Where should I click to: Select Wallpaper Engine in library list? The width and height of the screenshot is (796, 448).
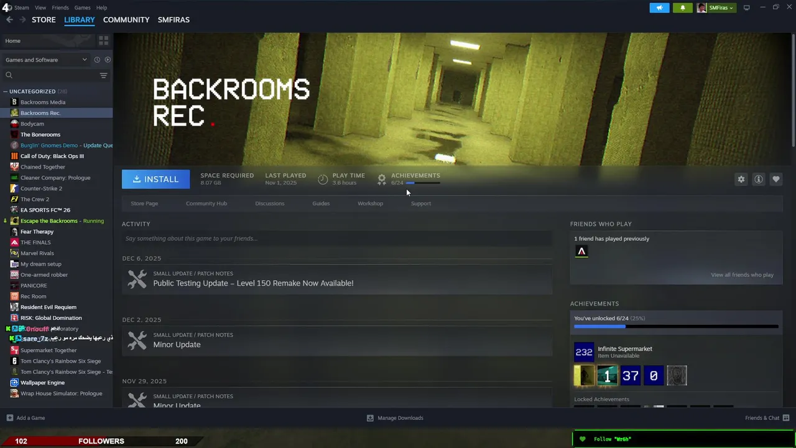pyautogui.click(x=42, y=383)
